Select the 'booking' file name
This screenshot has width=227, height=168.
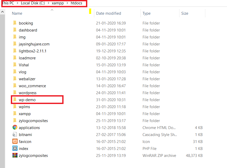[26, 23]
